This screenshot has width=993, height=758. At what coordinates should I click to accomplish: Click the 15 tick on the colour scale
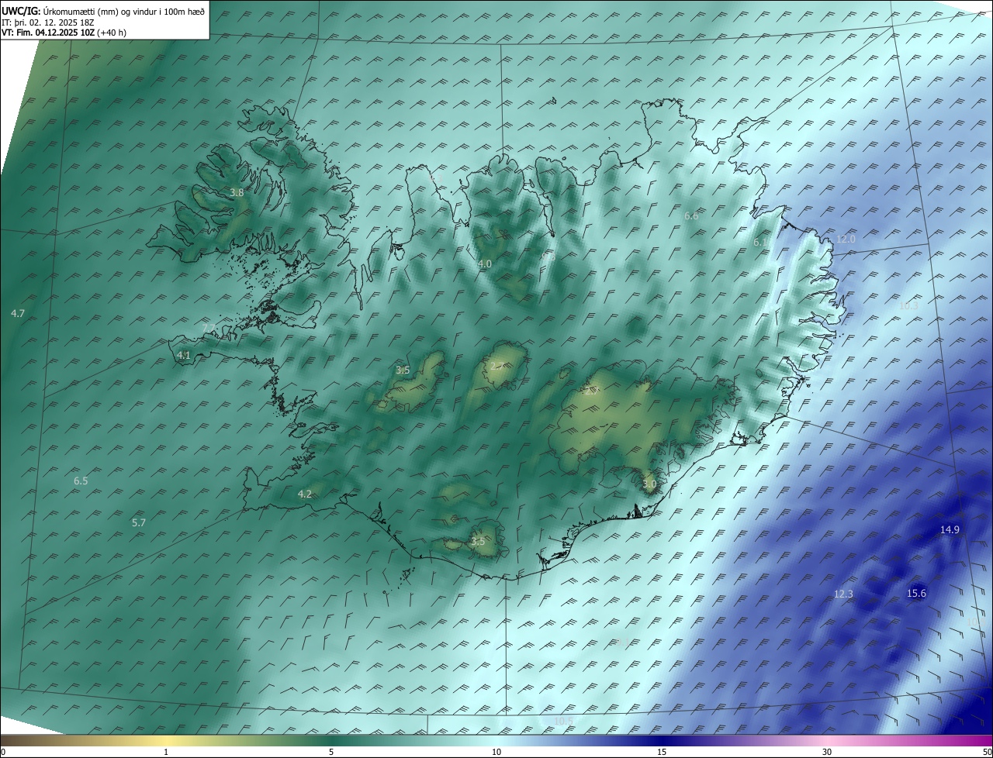[x=662, y=752]
